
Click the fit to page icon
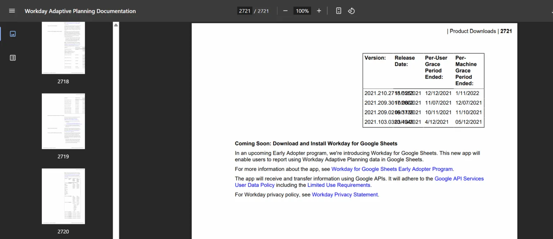pos(338,11)
